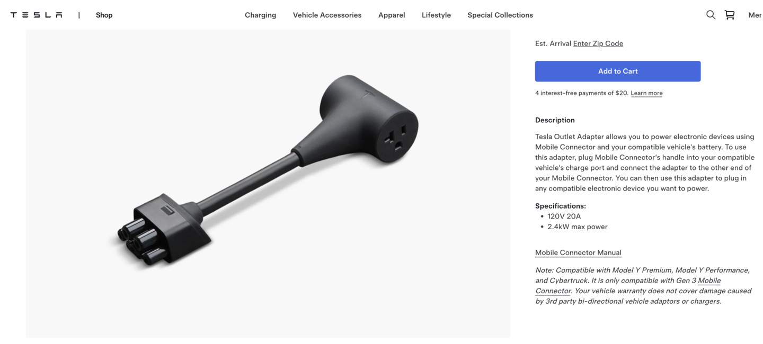
Task: Click the partially visible Menu link
Action: (x=755, y=15)
